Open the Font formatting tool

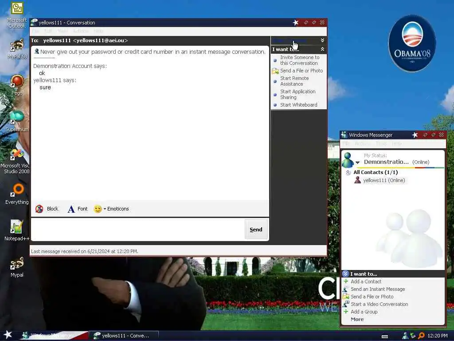pos(77,209)
